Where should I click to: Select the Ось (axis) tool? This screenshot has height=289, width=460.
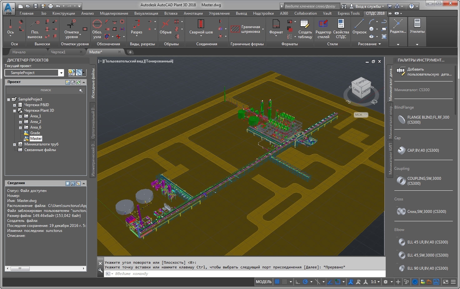coord(10,27)
